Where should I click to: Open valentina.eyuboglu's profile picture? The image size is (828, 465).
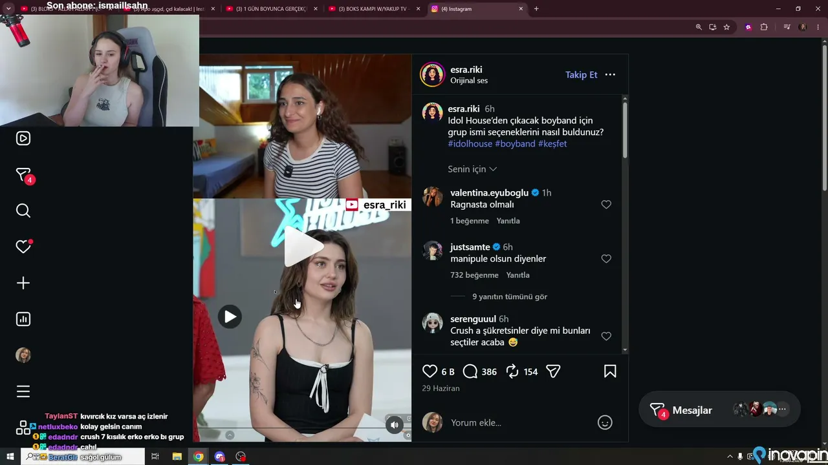click(x=432, y=196)
